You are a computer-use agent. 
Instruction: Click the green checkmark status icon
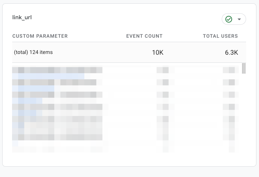pos(229,19)
